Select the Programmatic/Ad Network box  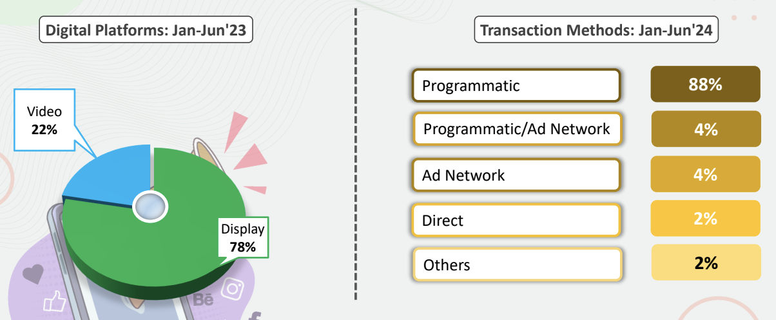pos(516,129)
